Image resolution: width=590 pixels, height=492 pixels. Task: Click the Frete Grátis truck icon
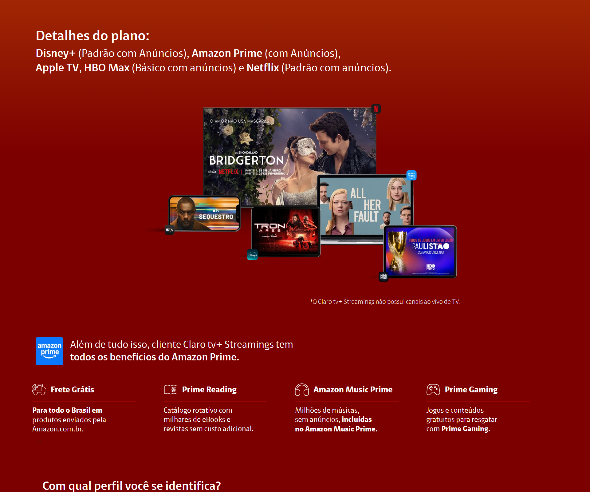[39, 390]
